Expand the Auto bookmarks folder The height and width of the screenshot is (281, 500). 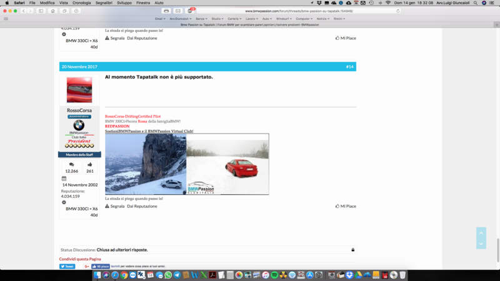[x=267, y=19]
